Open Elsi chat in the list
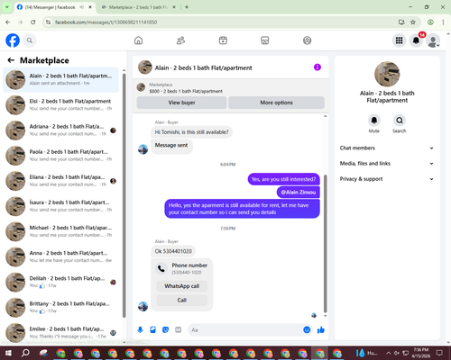The height and width of the screenshot is (360, 451). point(61,105)
